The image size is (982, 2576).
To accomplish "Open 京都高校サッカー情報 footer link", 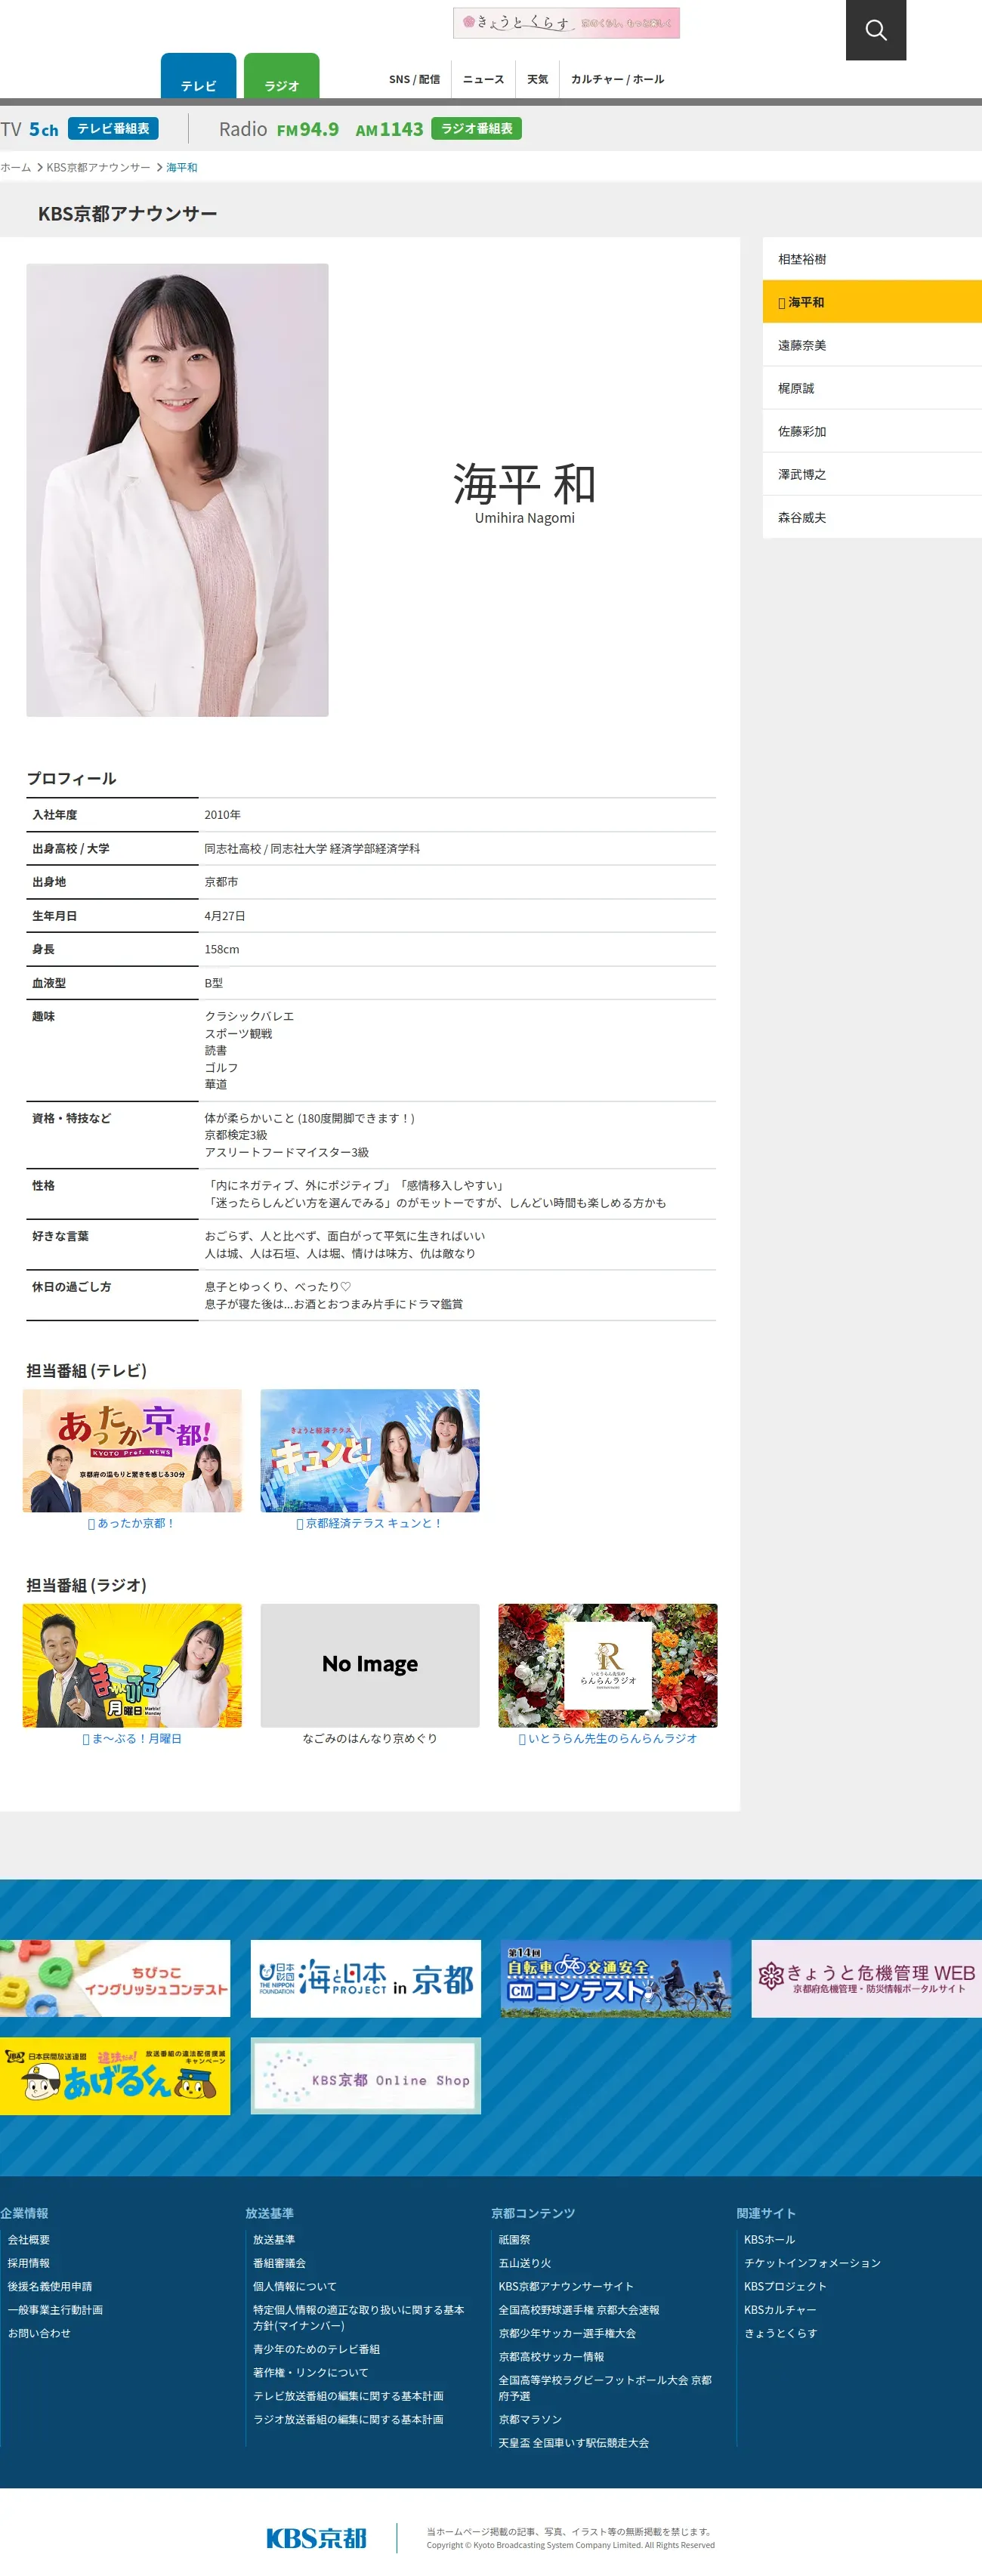I will tap(551, 2357).
